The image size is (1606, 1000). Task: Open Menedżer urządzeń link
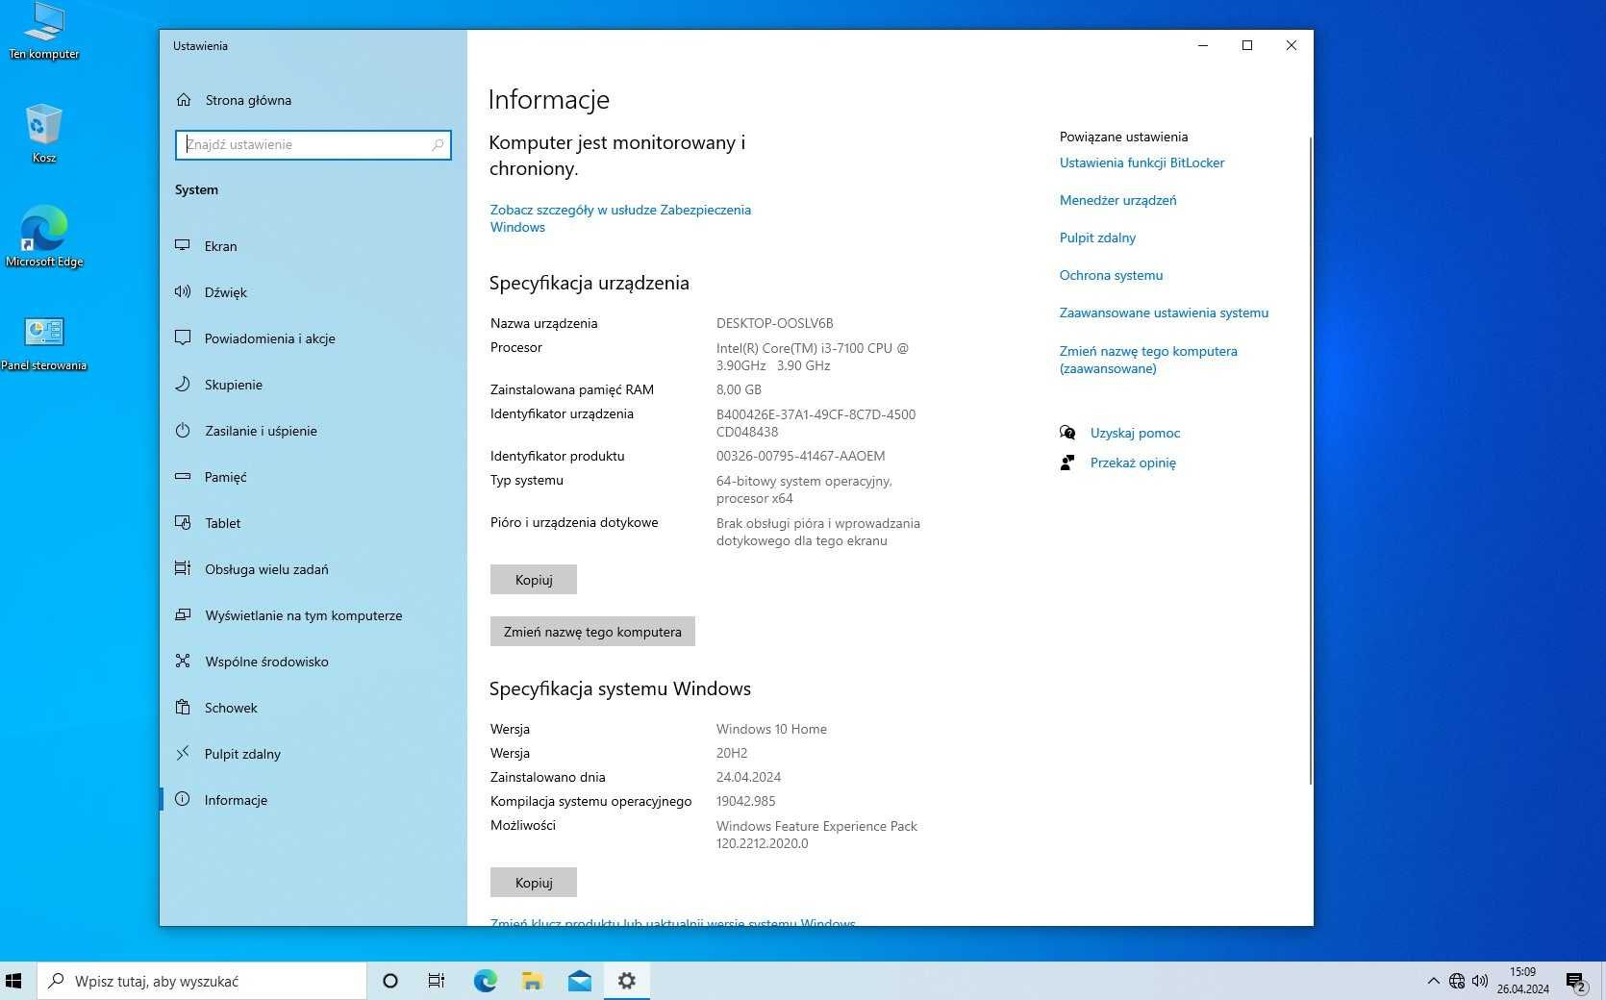(1117, 200)
